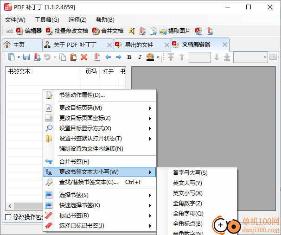Click the jump to last page arrow
Viewport: 281px width, 235px height.
click(x=227, y=57)
